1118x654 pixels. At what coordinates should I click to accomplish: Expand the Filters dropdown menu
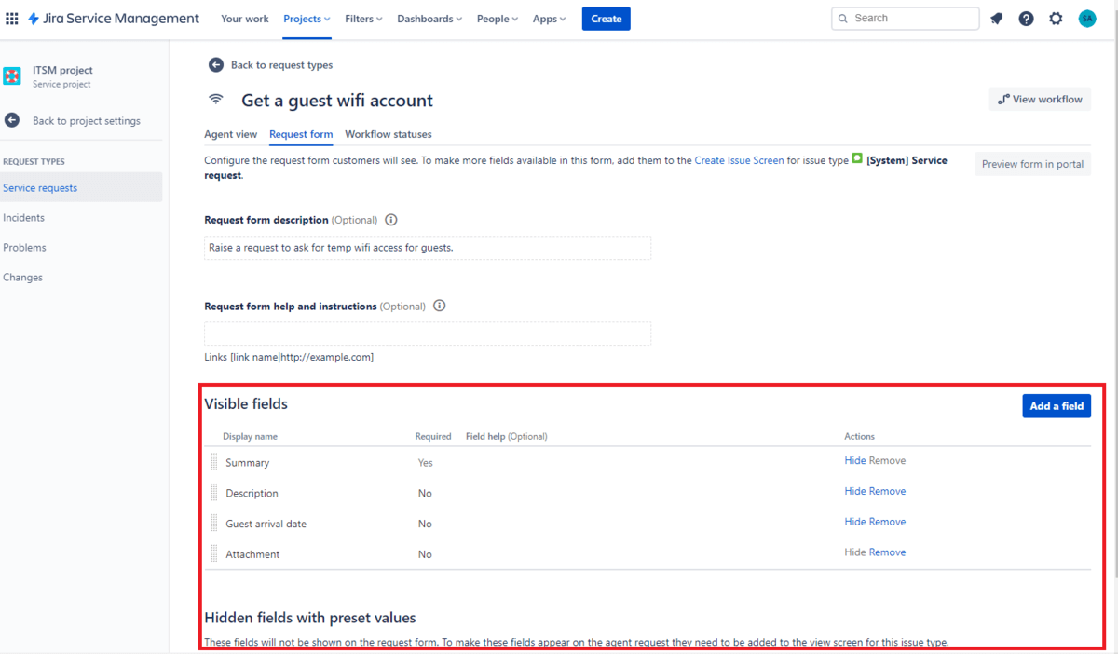coord(363,19)
